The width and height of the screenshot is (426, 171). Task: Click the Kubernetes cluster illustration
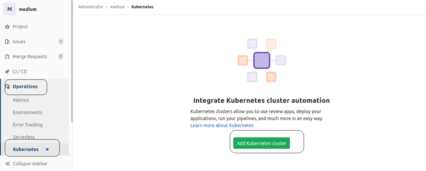point(262,61)
